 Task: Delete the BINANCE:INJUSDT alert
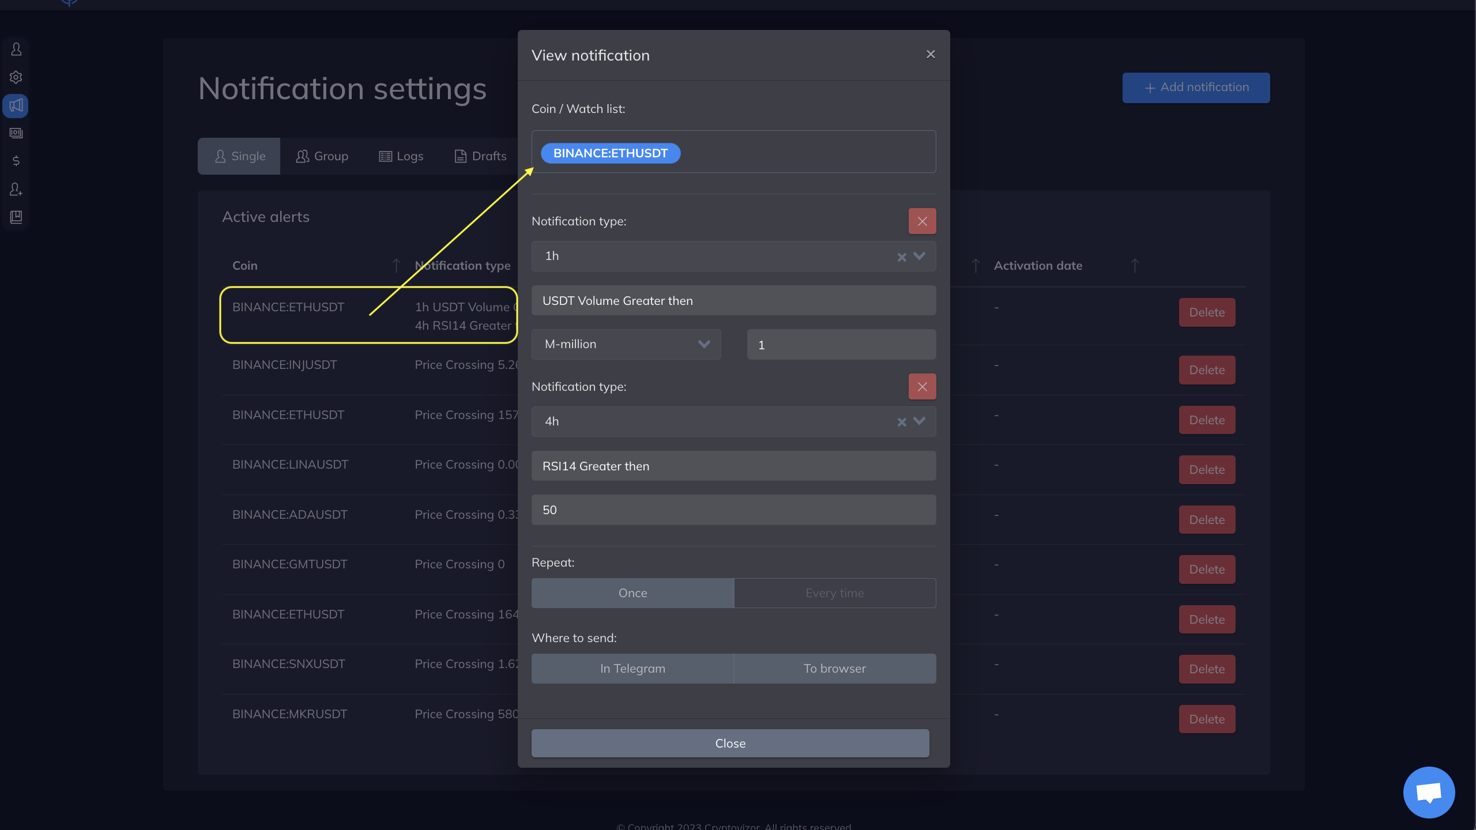pos(1207,370)
